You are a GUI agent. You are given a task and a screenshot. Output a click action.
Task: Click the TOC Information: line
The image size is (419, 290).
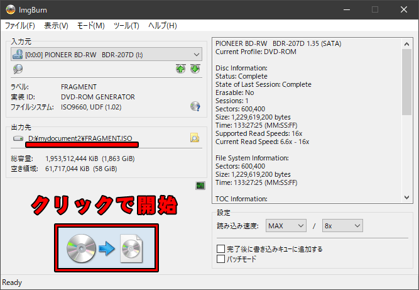tap(241, 199)
